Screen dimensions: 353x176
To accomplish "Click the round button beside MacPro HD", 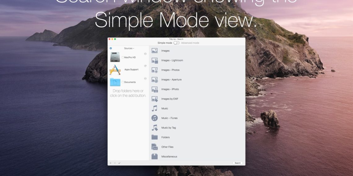I will 146,53.
